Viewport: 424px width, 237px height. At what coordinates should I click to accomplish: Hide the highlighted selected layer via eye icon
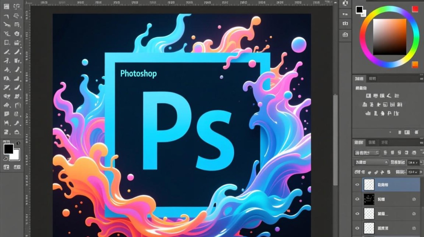(357, 185)
